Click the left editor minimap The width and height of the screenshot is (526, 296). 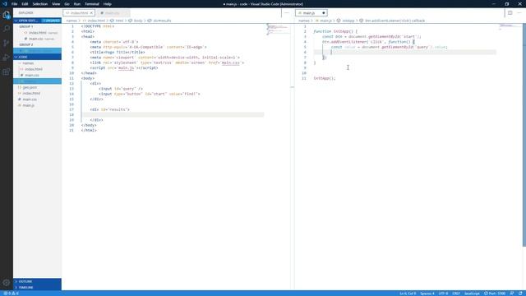click(x=278, y=29)
